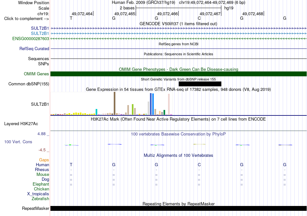Screen dimensions: 307x216
Task: Open Layered H3K27Ac track label
Action: click(21, 124)
